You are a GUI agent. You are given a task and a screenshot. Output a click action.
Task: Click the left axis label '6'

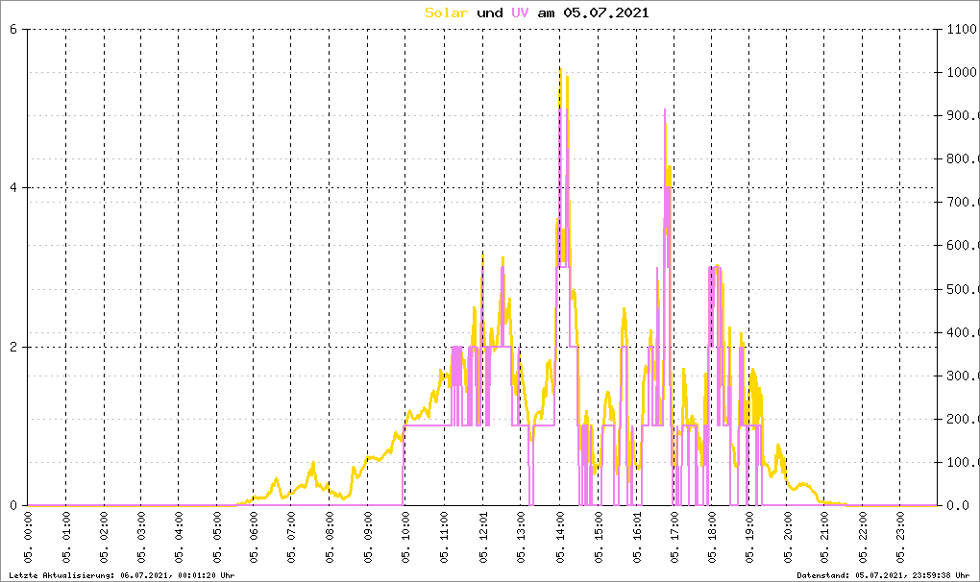[13, 29]
